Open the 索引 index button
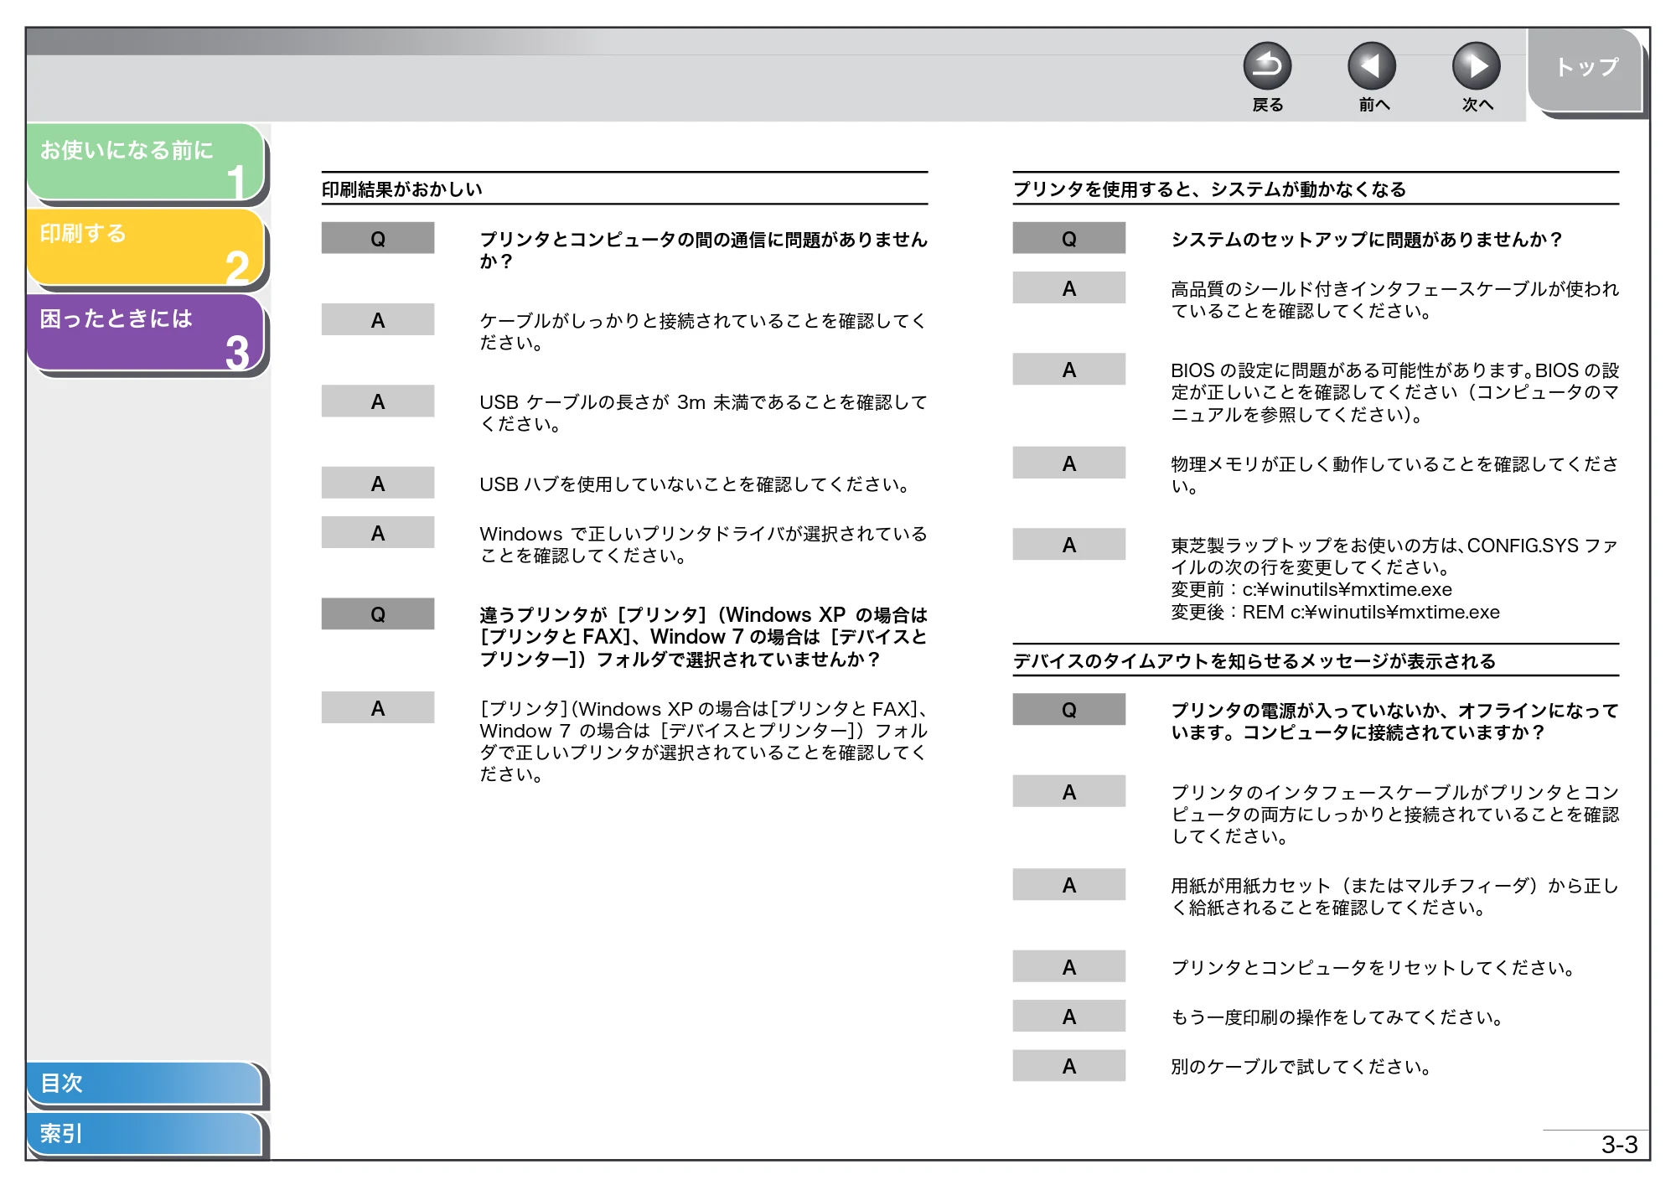The width and height of the screenshot is (1676, 1185). pyautogui.click(x=144, y=1133)
